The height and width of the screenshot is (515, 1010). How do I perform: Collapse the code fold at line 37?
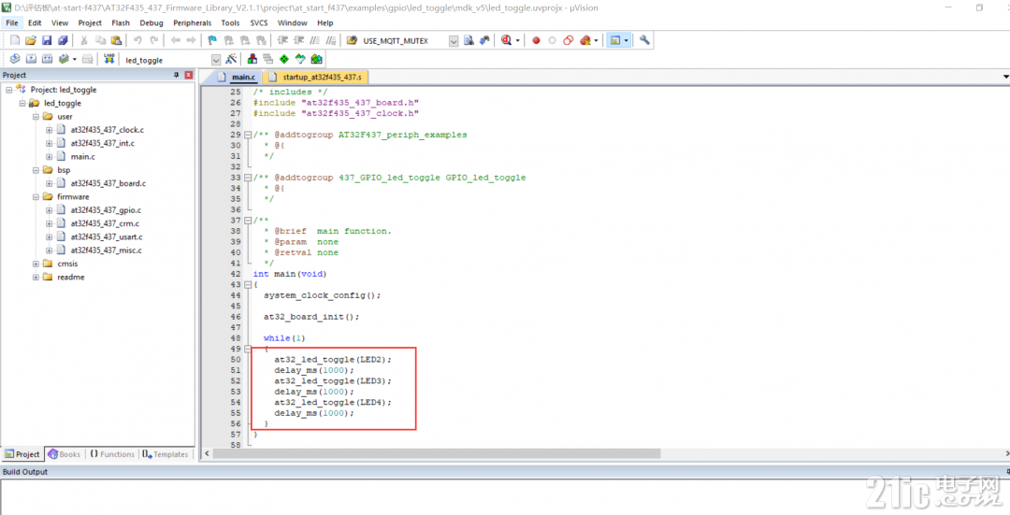pos(248,221)
